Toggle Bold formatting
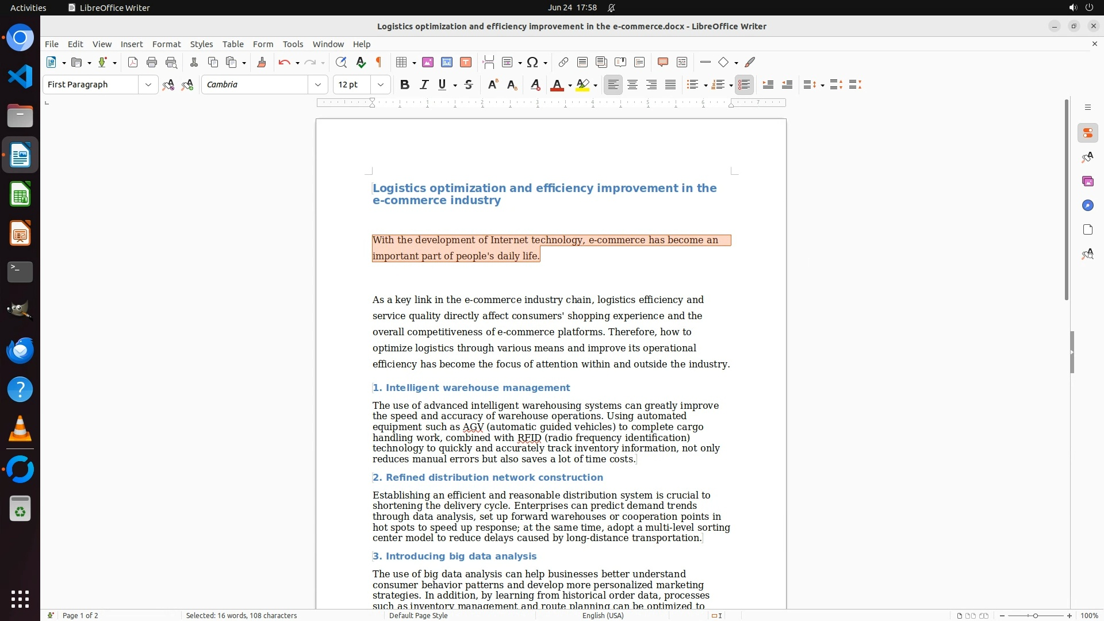This screenshot has height=621, width=1104. click(x=405, y=85)
